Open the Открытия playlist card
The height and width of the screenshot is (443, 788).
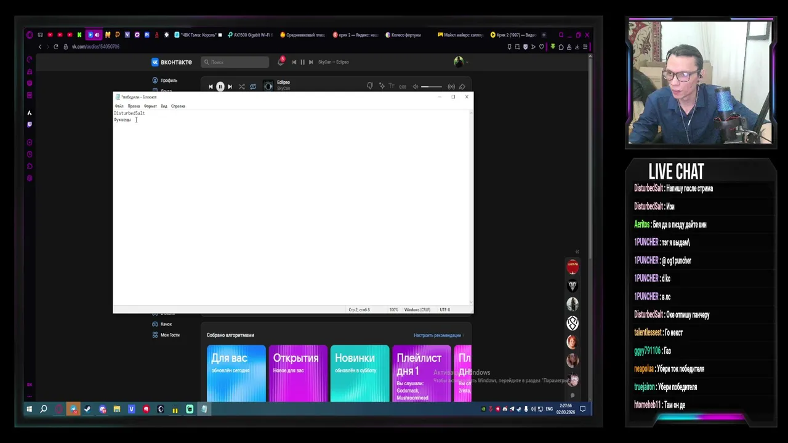pos(298,373)
